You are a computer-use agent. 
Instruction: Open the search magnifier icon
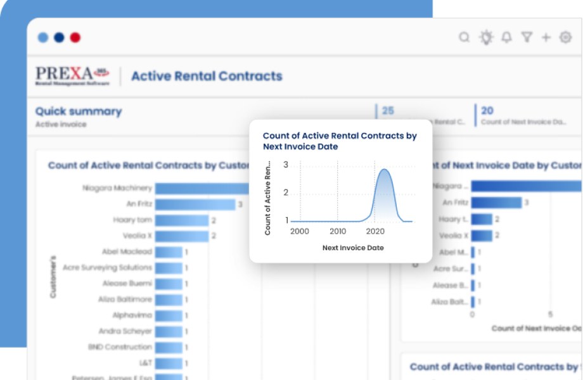464,37
